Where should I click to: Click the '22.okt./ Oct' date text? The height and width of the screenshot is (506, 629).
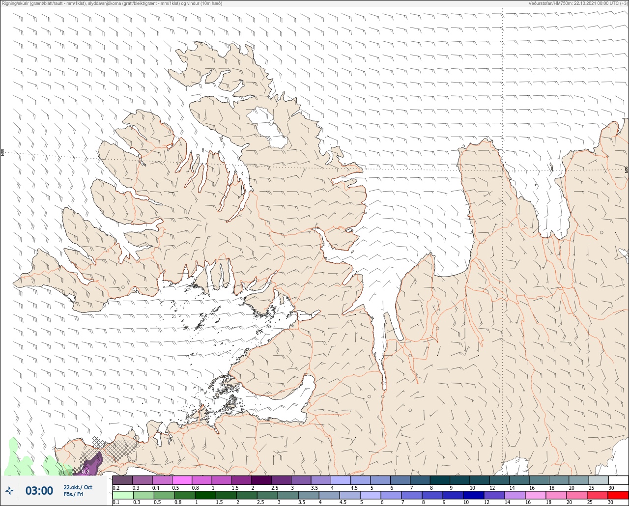78,487
